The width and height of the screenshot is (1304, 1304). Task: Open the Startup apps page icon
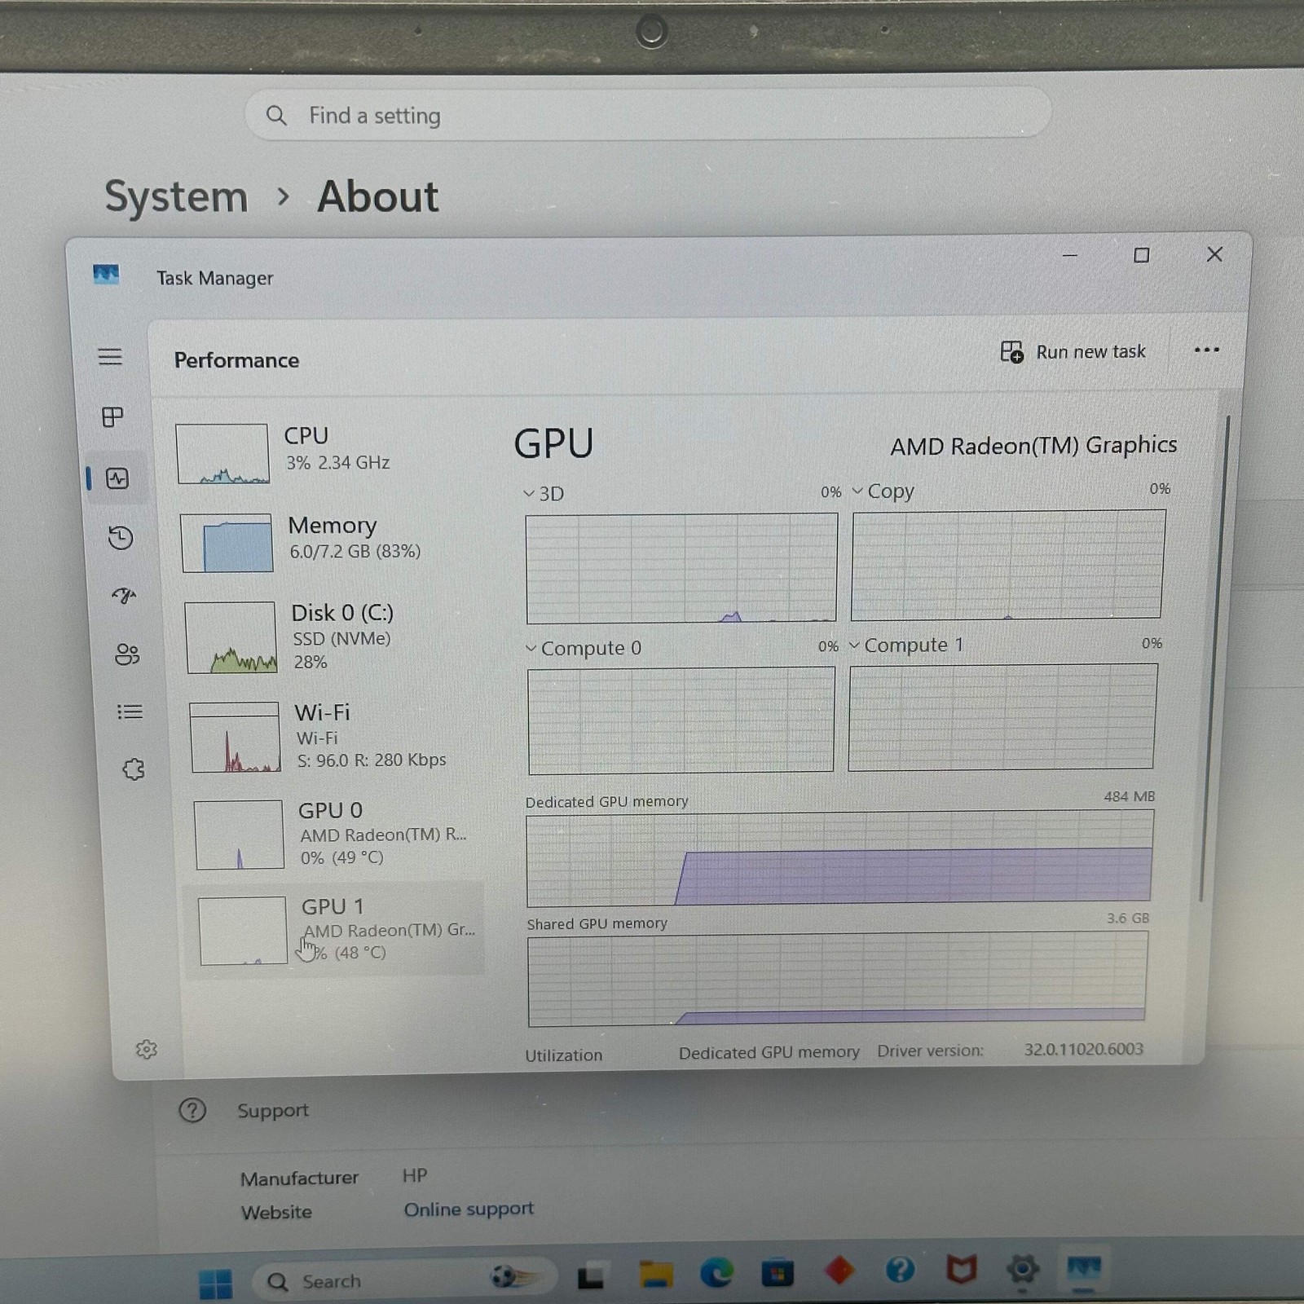(124, 596)
